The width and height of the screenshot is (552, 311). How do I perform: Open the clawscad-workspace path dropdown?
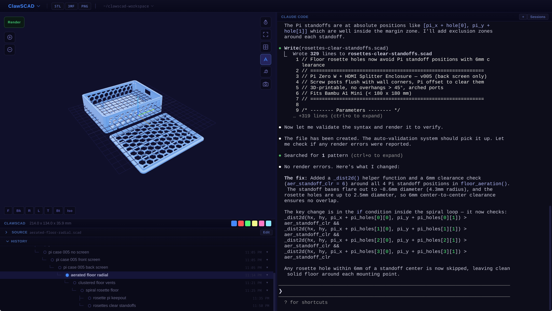pyautogui.click(x=128, y=6)
